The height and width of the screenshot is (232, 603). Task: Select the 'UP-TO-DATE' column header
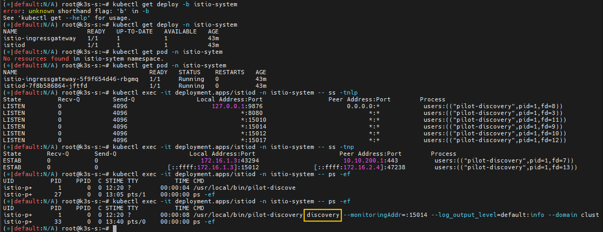pos(134,31)
